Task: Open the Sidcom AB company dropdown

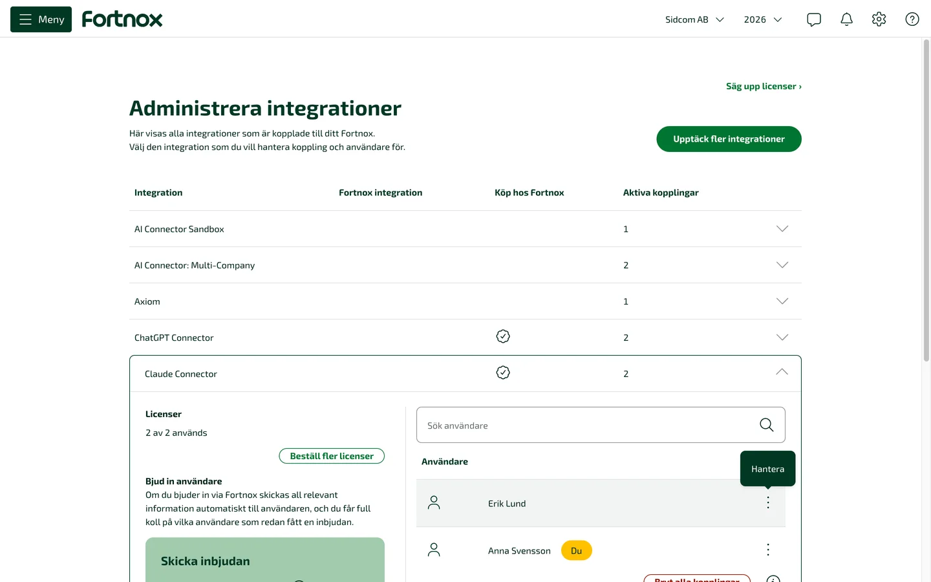Action: click(694, 19)
